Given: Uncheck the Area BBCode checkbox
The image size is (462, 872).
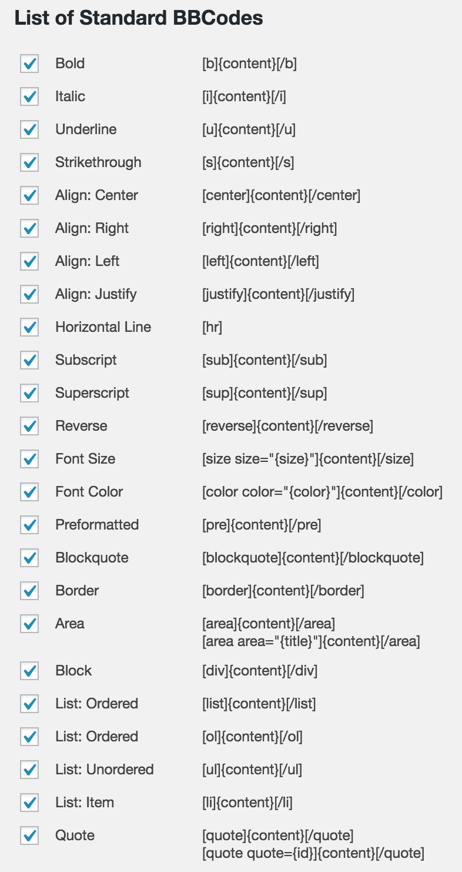Looking at the screenshot, I should click(x=29, y=624).
